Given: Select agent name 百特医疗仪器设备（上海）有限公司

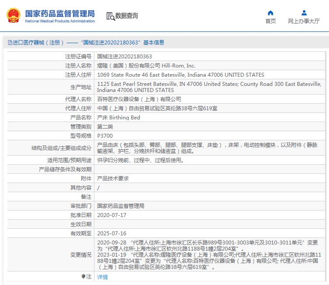Looking at the screenshot, I should tap(139, 99).
